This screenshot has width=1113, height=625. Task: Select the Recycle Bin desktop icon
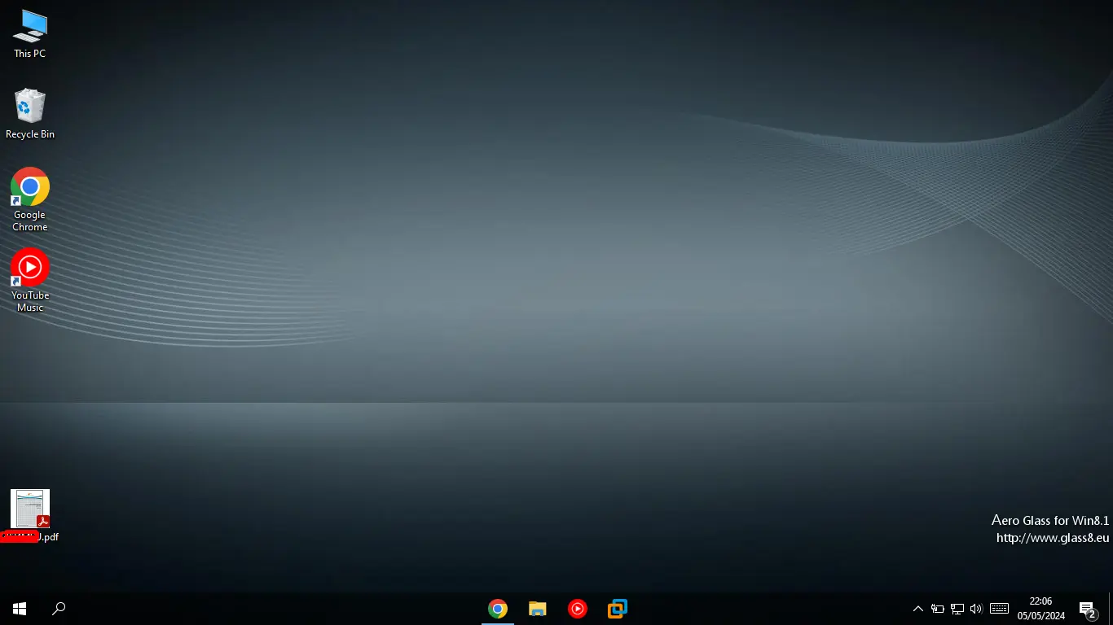point(30,114)
